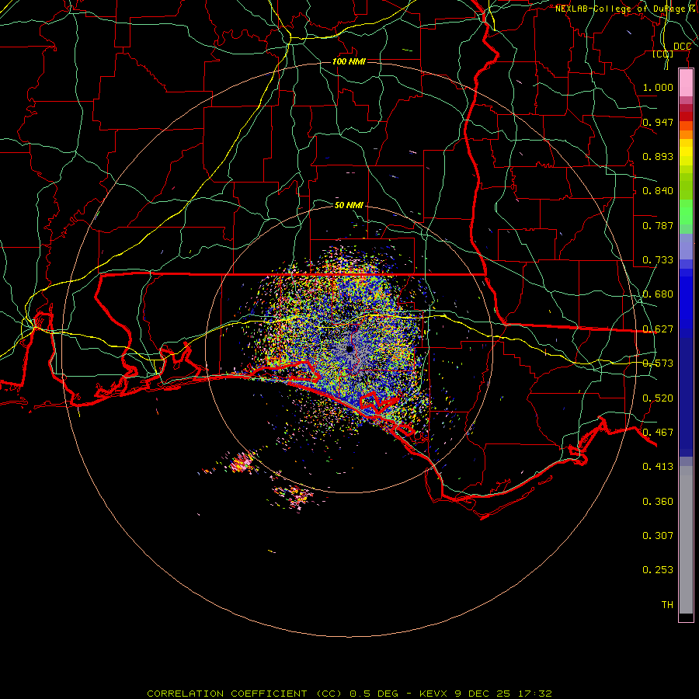Click the pink offshore echo cluster near the 50 NMI ring

coord(242,464)
